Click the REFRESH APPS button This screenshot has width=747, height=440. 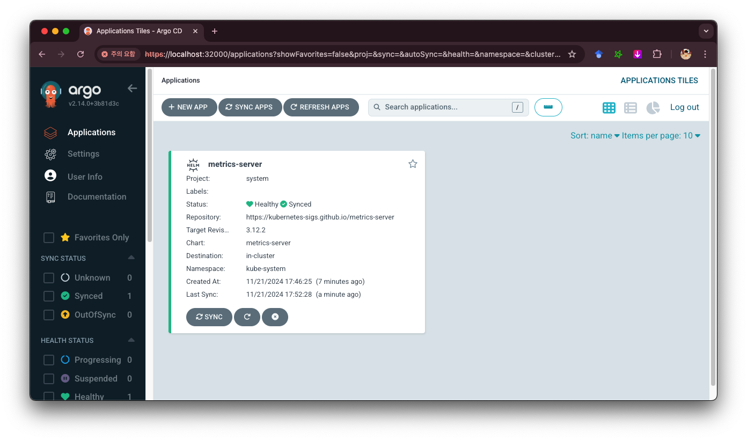[321, 107]
